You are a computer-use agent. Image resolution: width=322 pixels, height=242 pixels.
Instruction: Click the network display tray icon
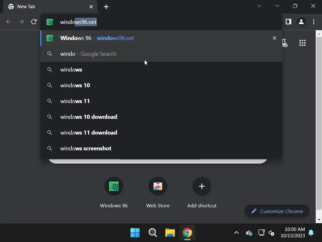click(x=261, y=233)
